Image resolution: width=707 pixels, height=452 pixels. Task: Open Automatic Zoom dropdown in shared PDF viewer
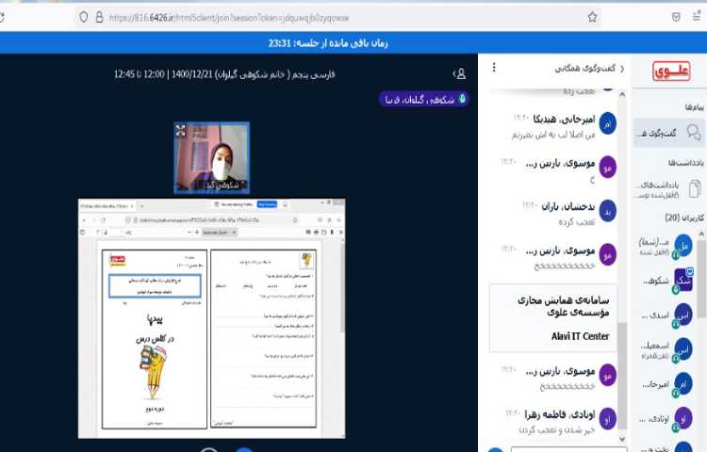click(x=219, y=233)
